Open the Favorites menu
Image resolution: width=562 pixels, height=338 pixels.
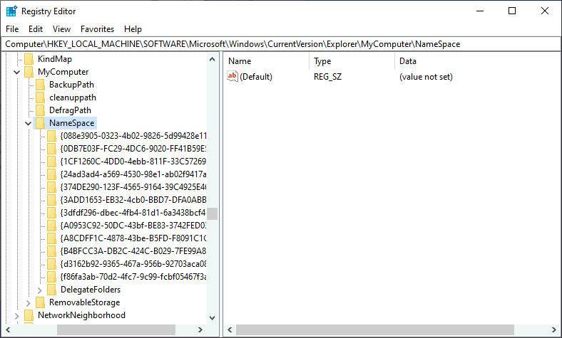tap(97, 29)
